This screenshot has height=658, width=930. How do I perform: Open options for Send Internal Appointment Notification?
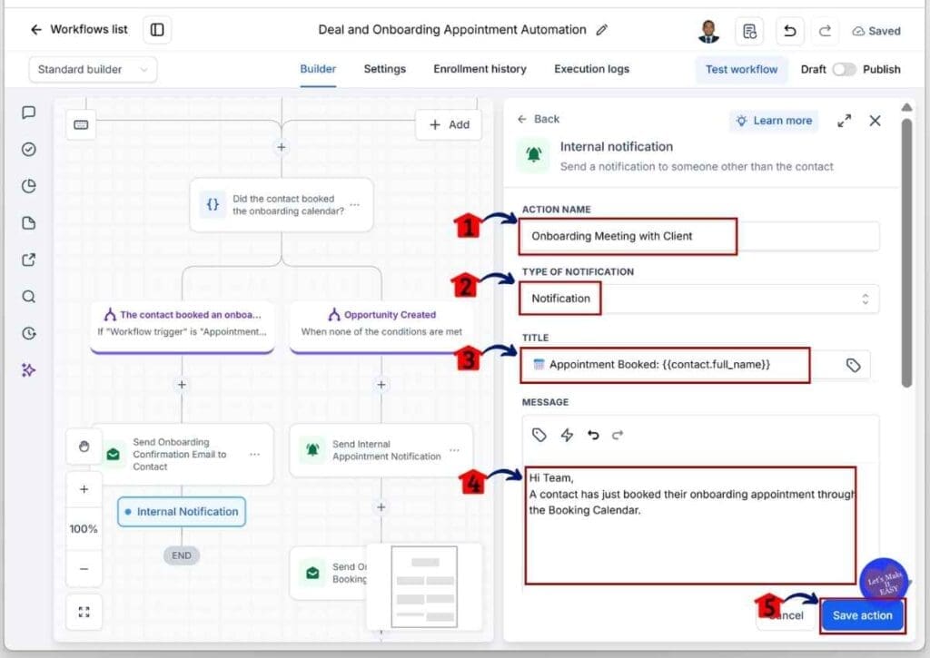click(x=454, y=450)
